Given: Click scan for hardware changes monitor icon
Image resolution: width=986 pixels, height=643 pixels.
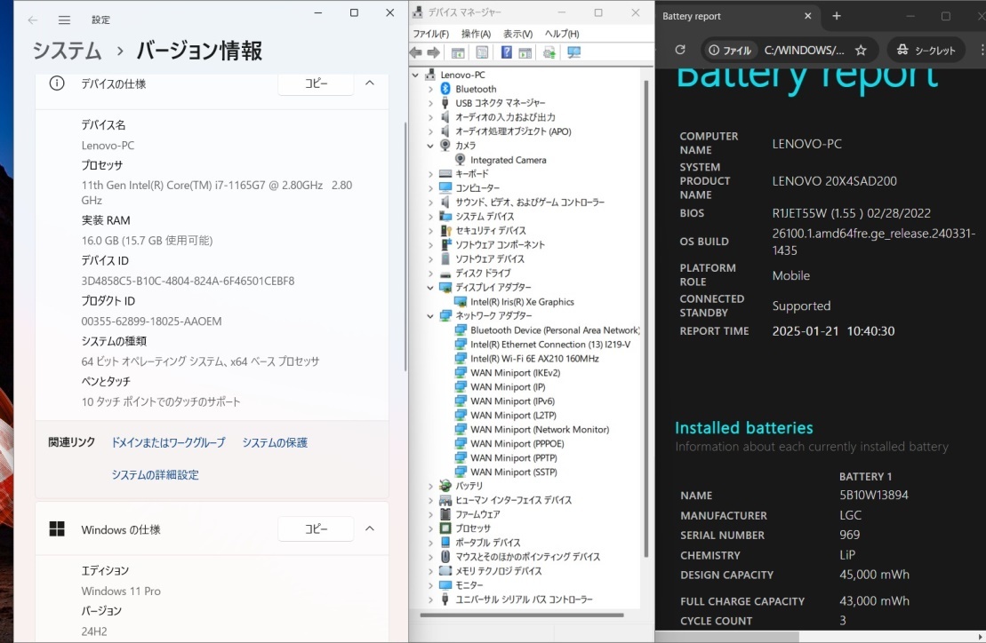Looking at the screenshot, I should 573,52.
